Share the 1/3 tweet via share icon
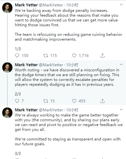The height and width of the screenshot is (159, 126). (x=102, y=56)
